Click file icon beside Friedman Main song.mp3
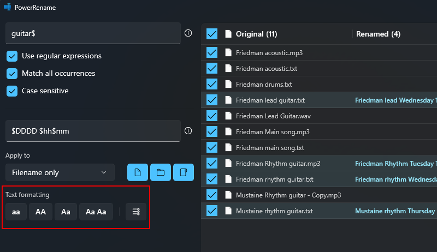This screenshot has width=437, height=252. pyautogui.click(x=228, y=132)
